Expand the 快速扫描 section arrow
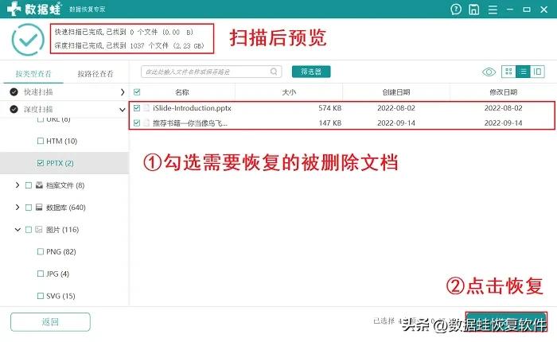The height and width of the screenshot is (342, 557). [x=123, y=92]
